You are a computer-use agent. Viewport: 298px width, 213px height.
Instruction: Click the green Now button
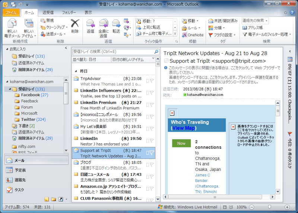[181, 143]
